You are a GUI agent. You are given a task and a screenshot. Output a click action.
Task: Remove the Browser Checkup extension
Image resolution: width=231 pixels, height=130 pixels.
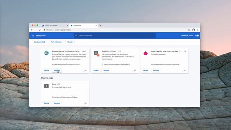tap(57, 70)
